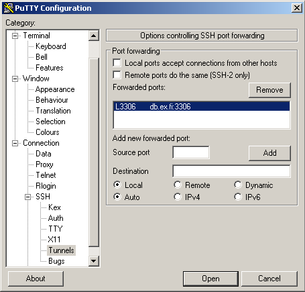Click the Add forwarded port button
The height and width of the screenshot is (292, 305).
(x=269, y=153)
